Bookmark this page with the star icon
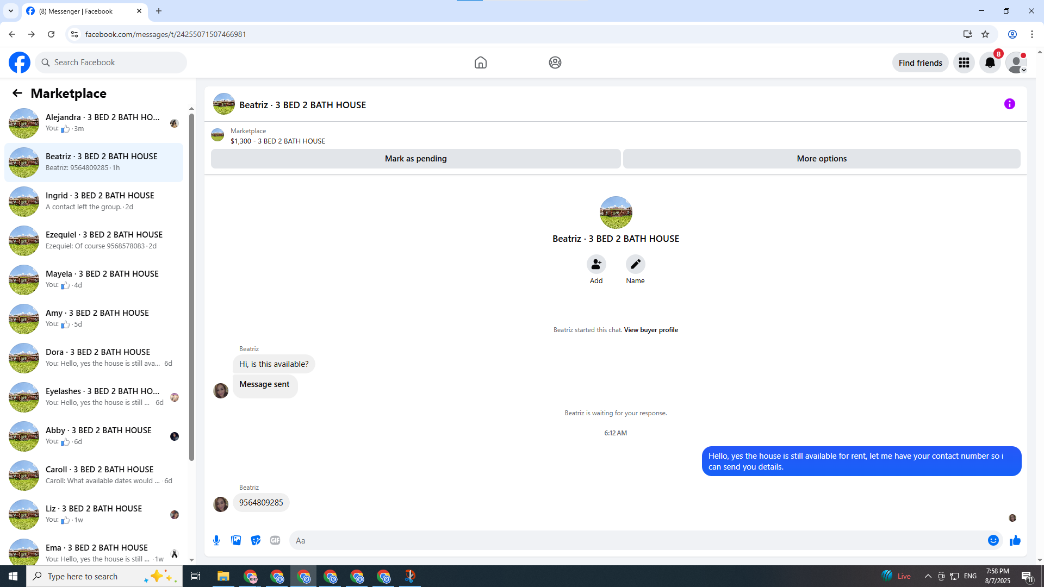This screenshot has height=587, width=1044. pyautogui.click(x=985, y=34)
